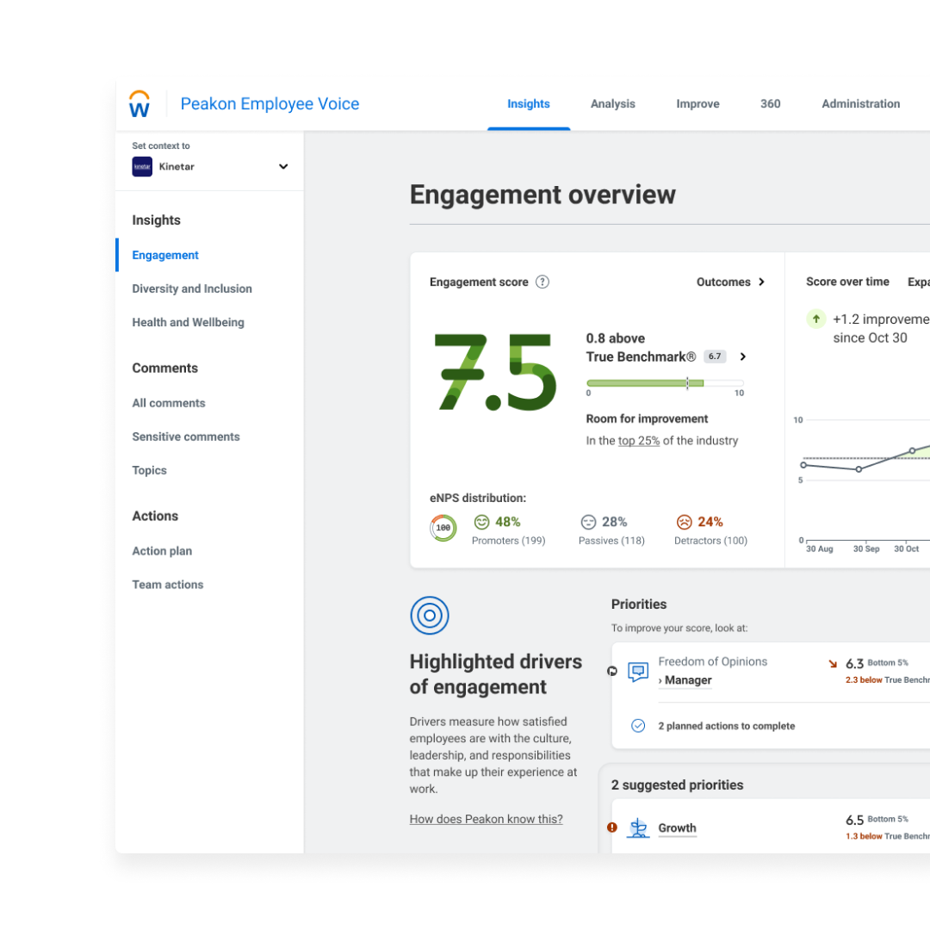Screen dimensions: 930x930
Task: Click the Growth plant icon
Action: tap(638, 827)
